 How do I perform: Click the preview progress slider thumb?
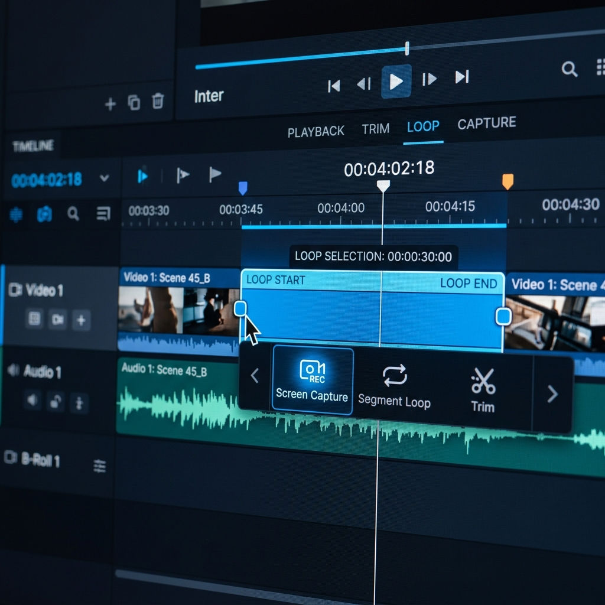(407, 48)
